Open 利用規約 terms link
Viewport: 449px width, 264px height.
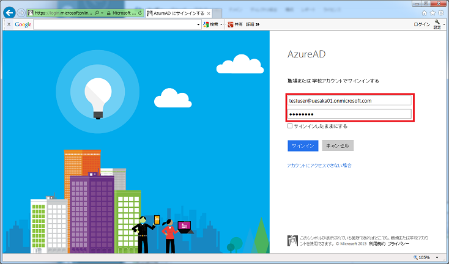[377, 244]
